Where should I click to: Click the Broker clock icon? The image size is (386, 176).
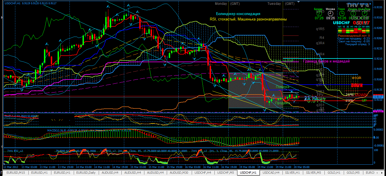(319, 13)
